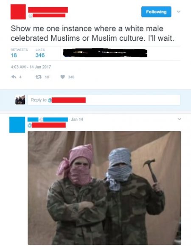Click the blue avatar of the reply author

pyautogui.click(x=17, y=125)
